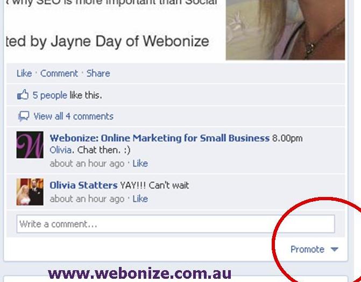Screen dimensions: 361x282
Task: Click the comments speech bubble icon
Action: 24,116
